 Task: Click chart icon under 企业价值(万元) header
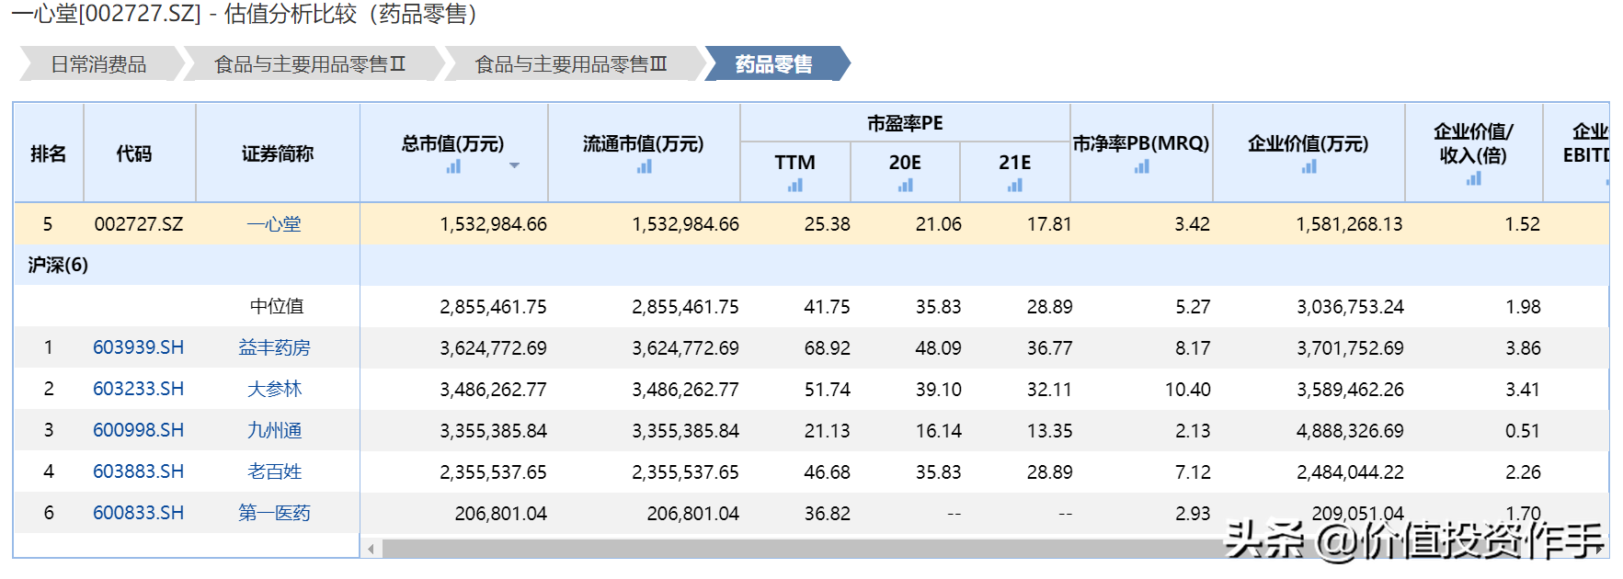pyautogui.click(x=1309, y=166)
